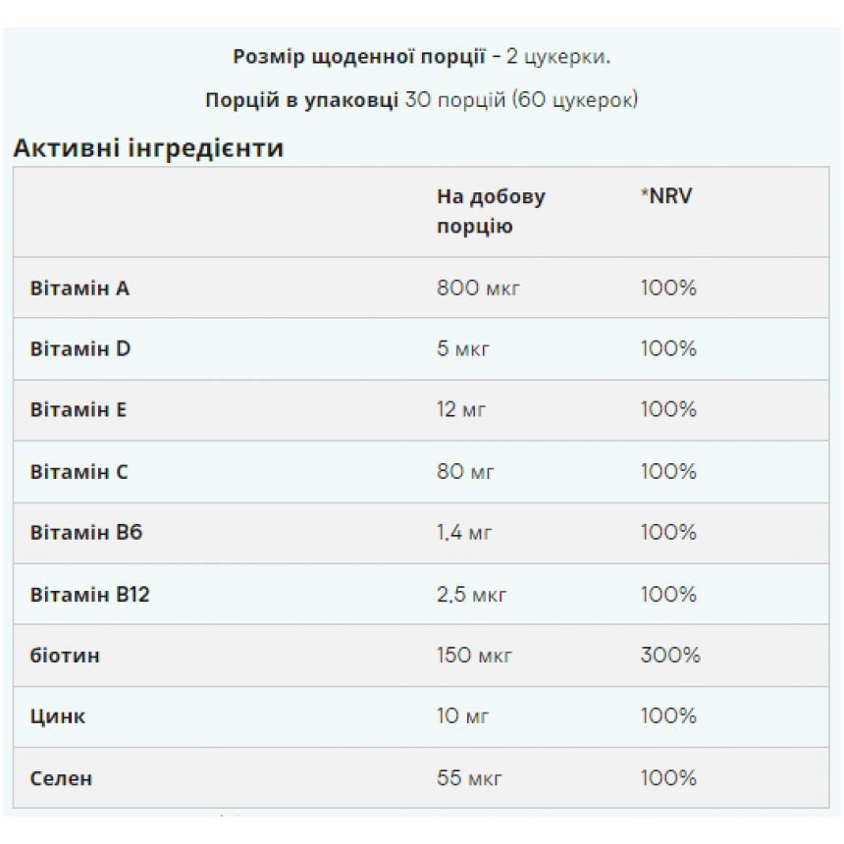Click the Вітамін B12 label
The image size is (844, 844).
[90, 595]
